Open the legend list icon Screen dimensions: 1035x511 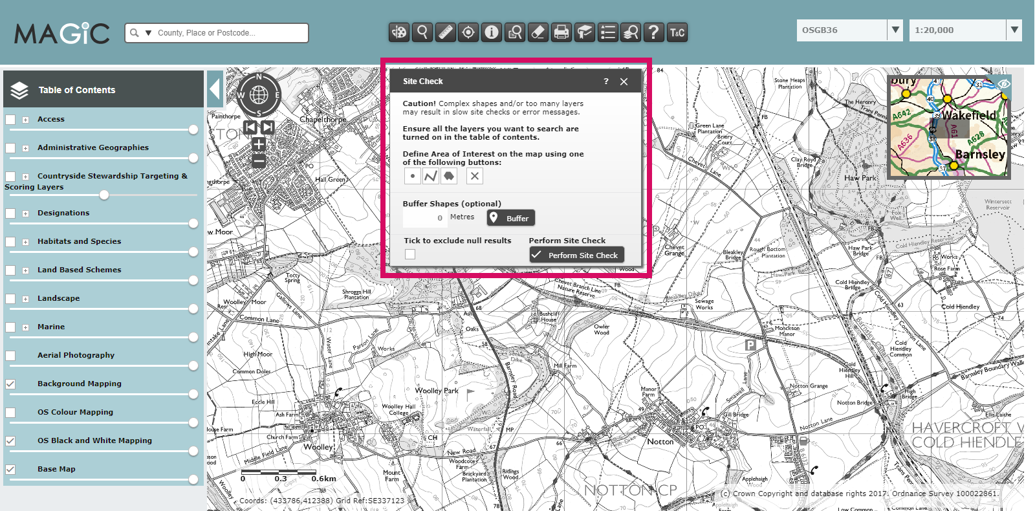tap(607, 32)
